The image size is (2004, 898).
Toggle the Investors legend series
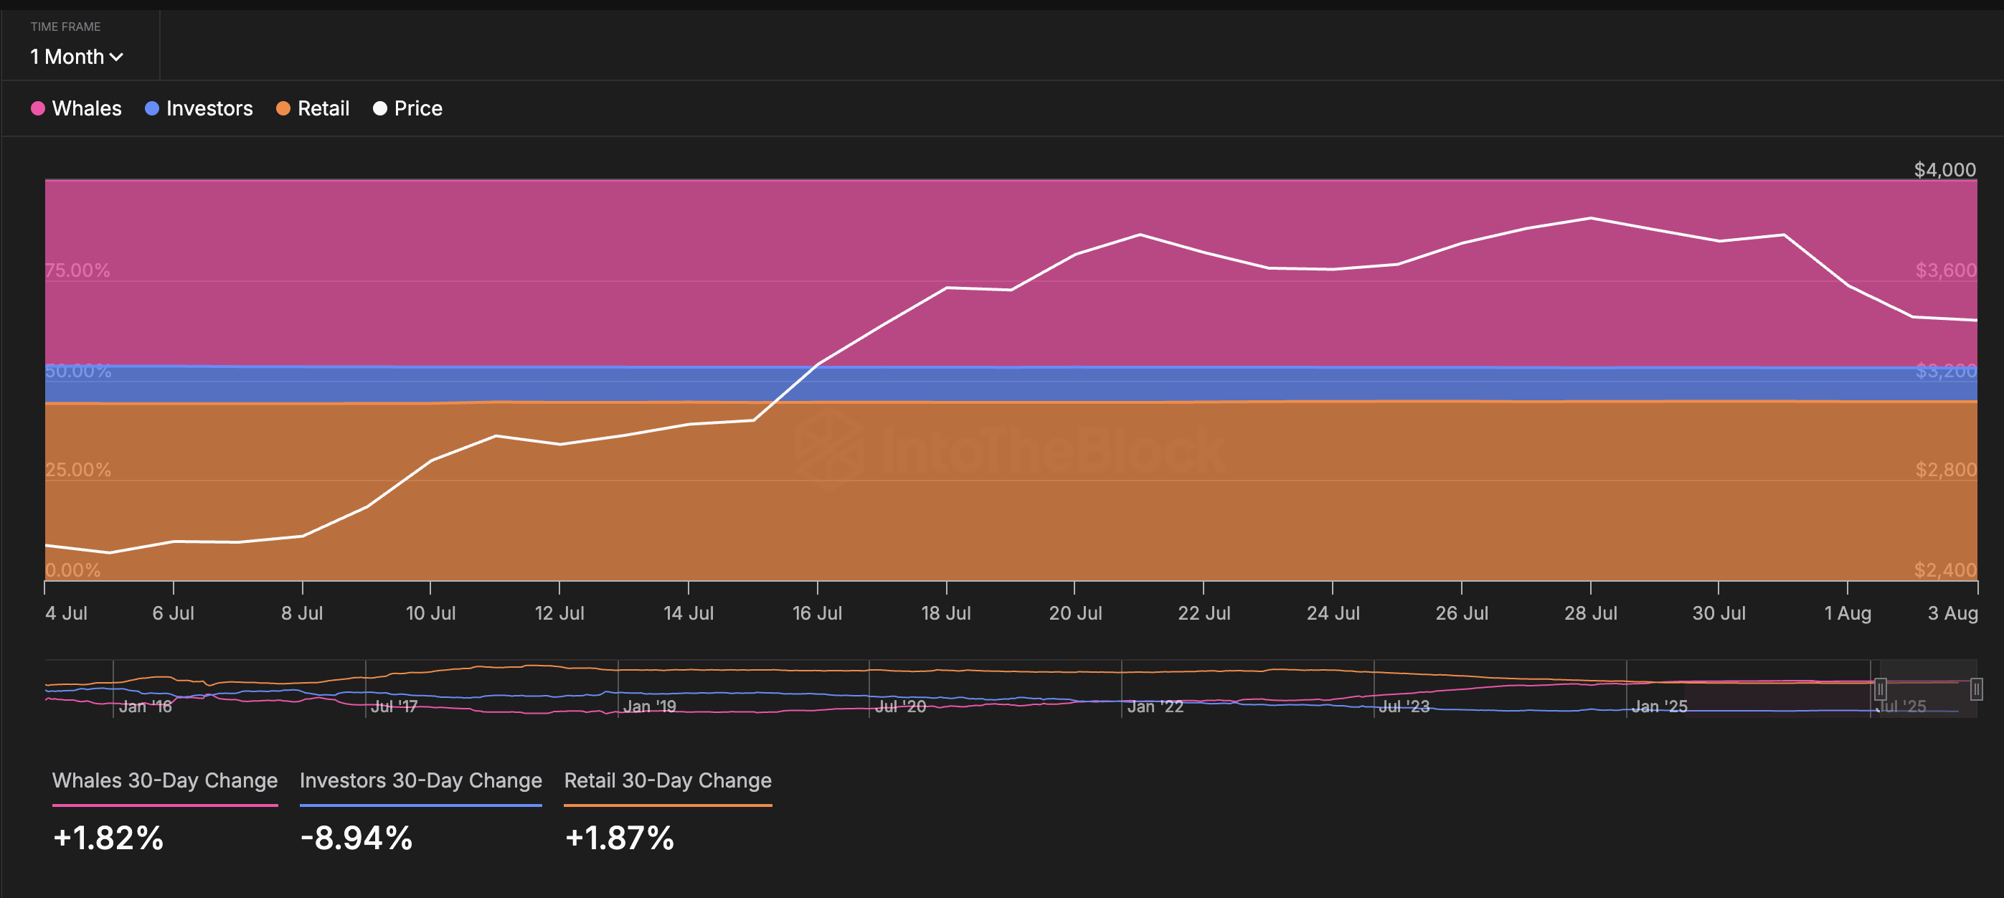(x=209, y=108)
